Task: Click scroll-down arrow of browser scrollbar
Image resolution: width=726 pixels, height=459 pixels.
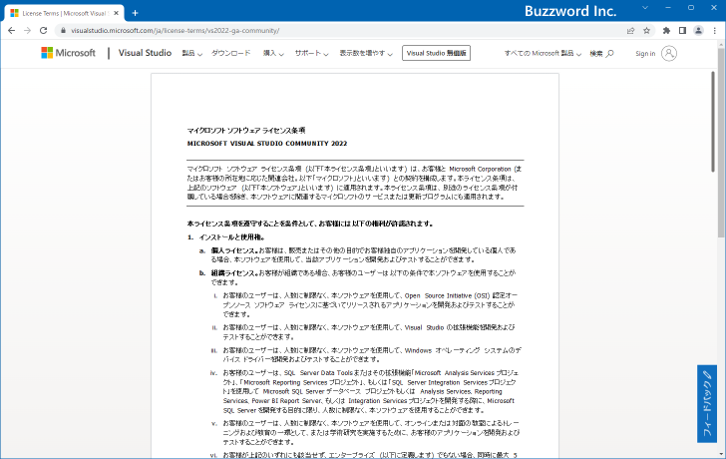Action: pos(721,454)
